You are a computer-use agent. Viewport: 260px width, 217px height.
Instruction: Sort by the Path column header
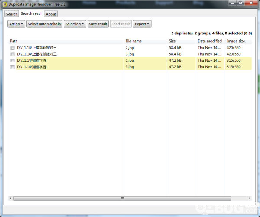tap(66, 41)
